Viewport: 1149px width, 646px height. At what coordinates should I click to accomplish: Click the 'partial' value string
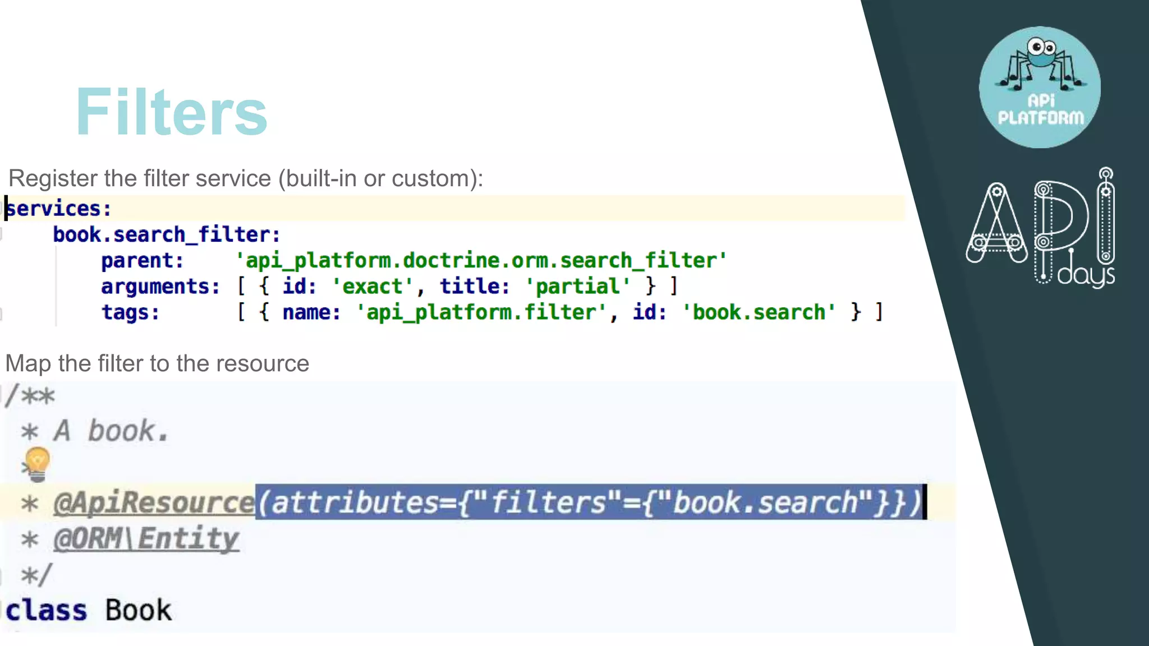click(578, 287)
